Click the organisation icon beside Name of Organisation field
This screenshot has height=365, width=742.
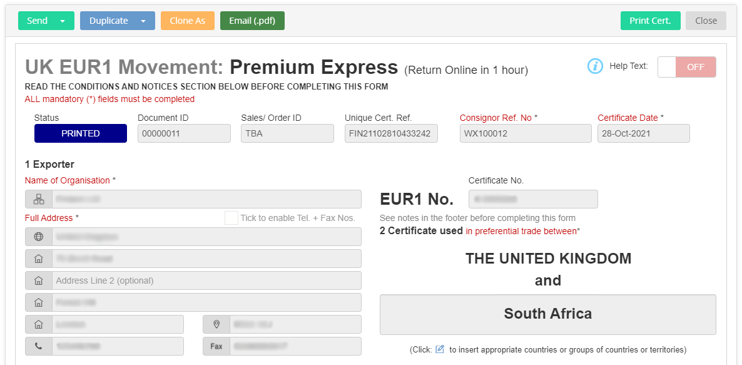pyautogui.click(x=39, y=199)
